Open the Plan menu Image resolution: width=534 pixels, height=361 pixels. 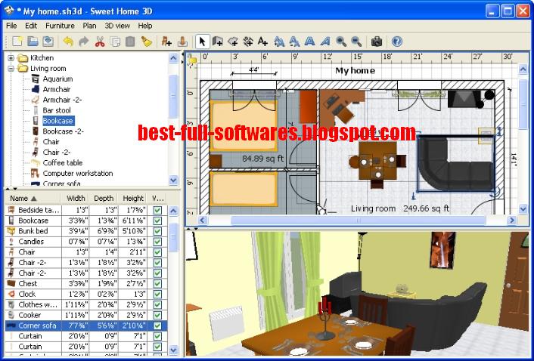[x=89, y=26]
